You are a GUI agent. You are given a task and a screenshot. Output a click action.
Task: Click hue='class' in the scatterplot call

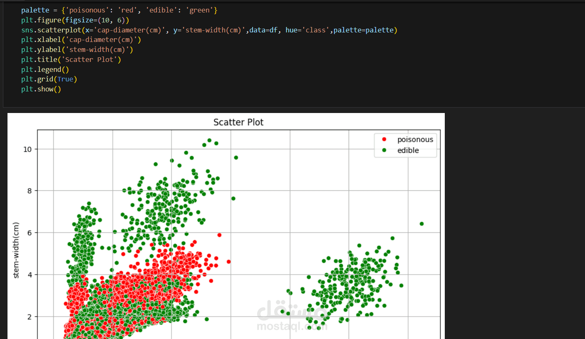coord(307,30)
